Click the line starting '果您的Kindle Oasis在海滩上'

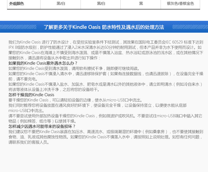point(106,53)
